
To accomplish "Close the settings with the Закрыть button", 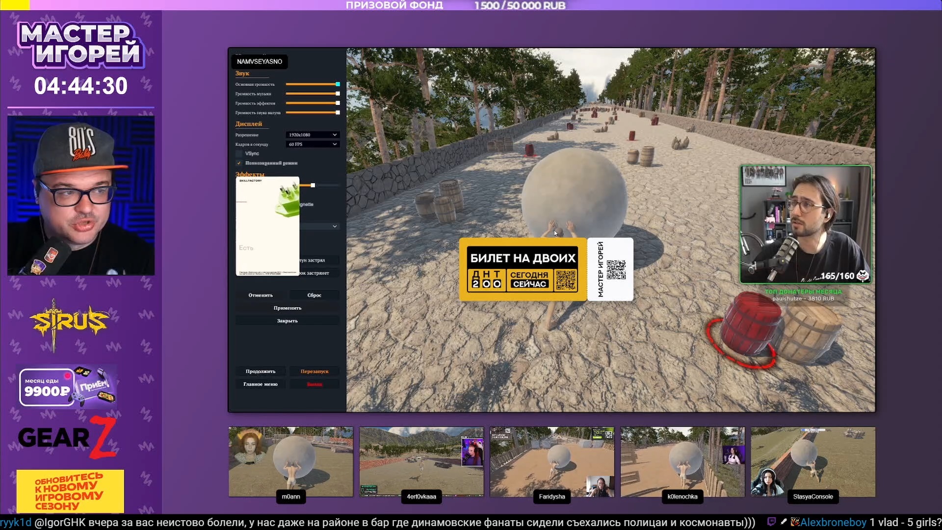I will click(288, 320).
